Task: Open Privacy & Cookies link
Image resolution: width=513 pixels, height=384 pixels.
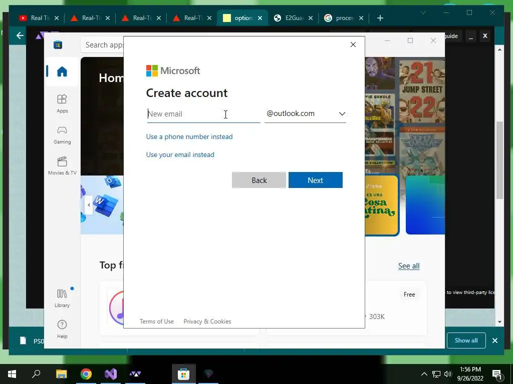Action: coord(207,321)
